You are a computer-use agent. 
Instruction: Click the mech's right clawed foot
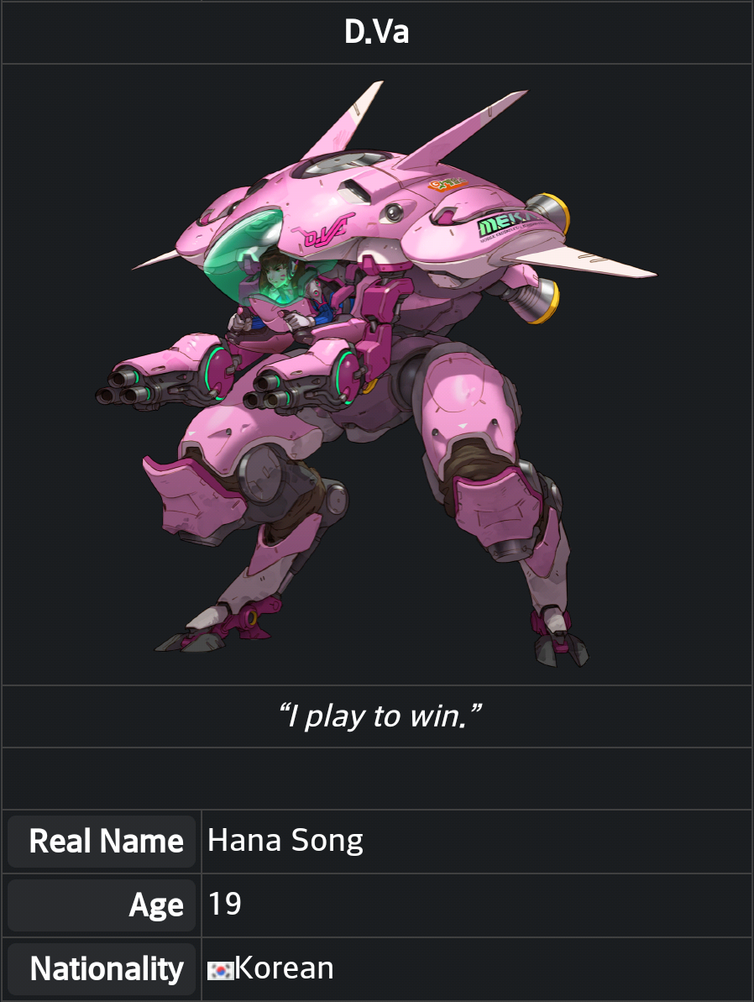[x=560, y=639]
